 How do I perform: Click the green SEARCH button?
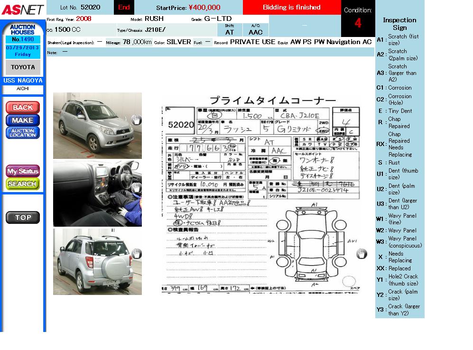pos(23,184)
